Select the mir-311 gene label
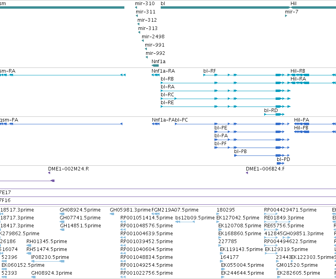 pos(146,12)
